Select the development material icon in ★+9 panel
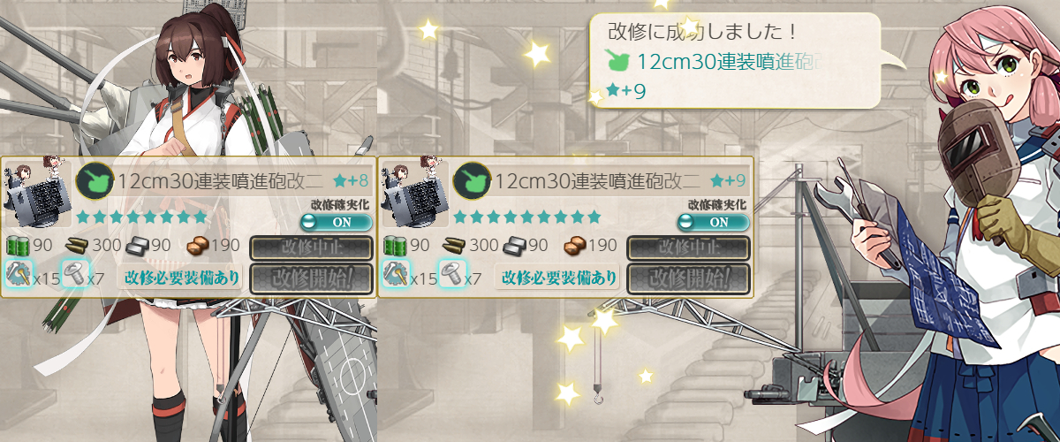 397,276
